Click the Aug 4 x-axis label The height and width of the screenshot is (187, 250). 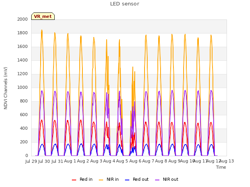pyautogui.click(x=109, y=161)
